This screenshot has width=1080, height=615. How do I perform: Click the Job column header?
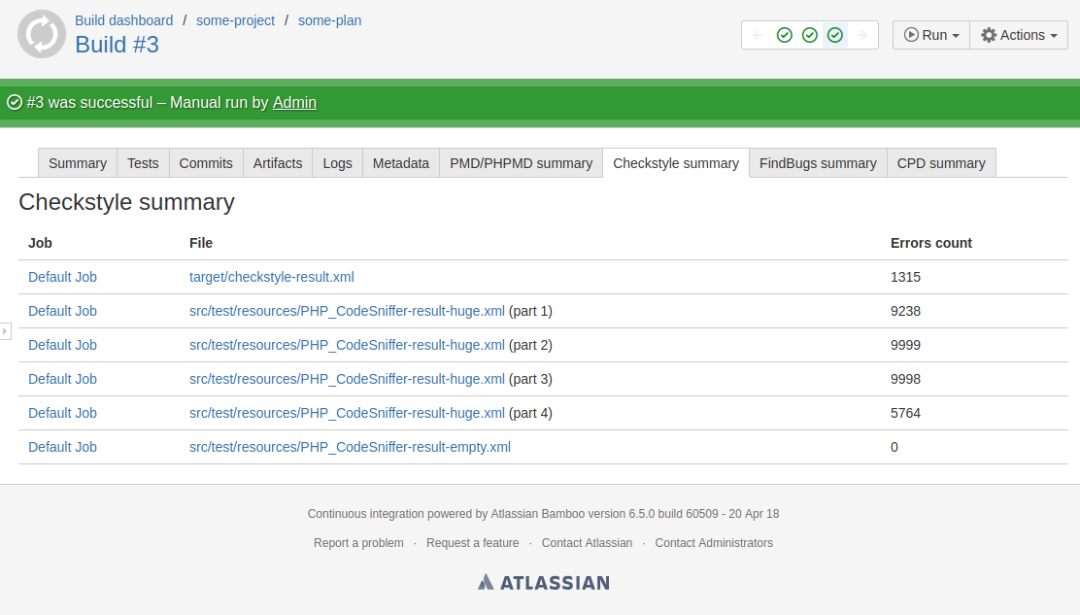pyautogui.click(x=40, y=243)
